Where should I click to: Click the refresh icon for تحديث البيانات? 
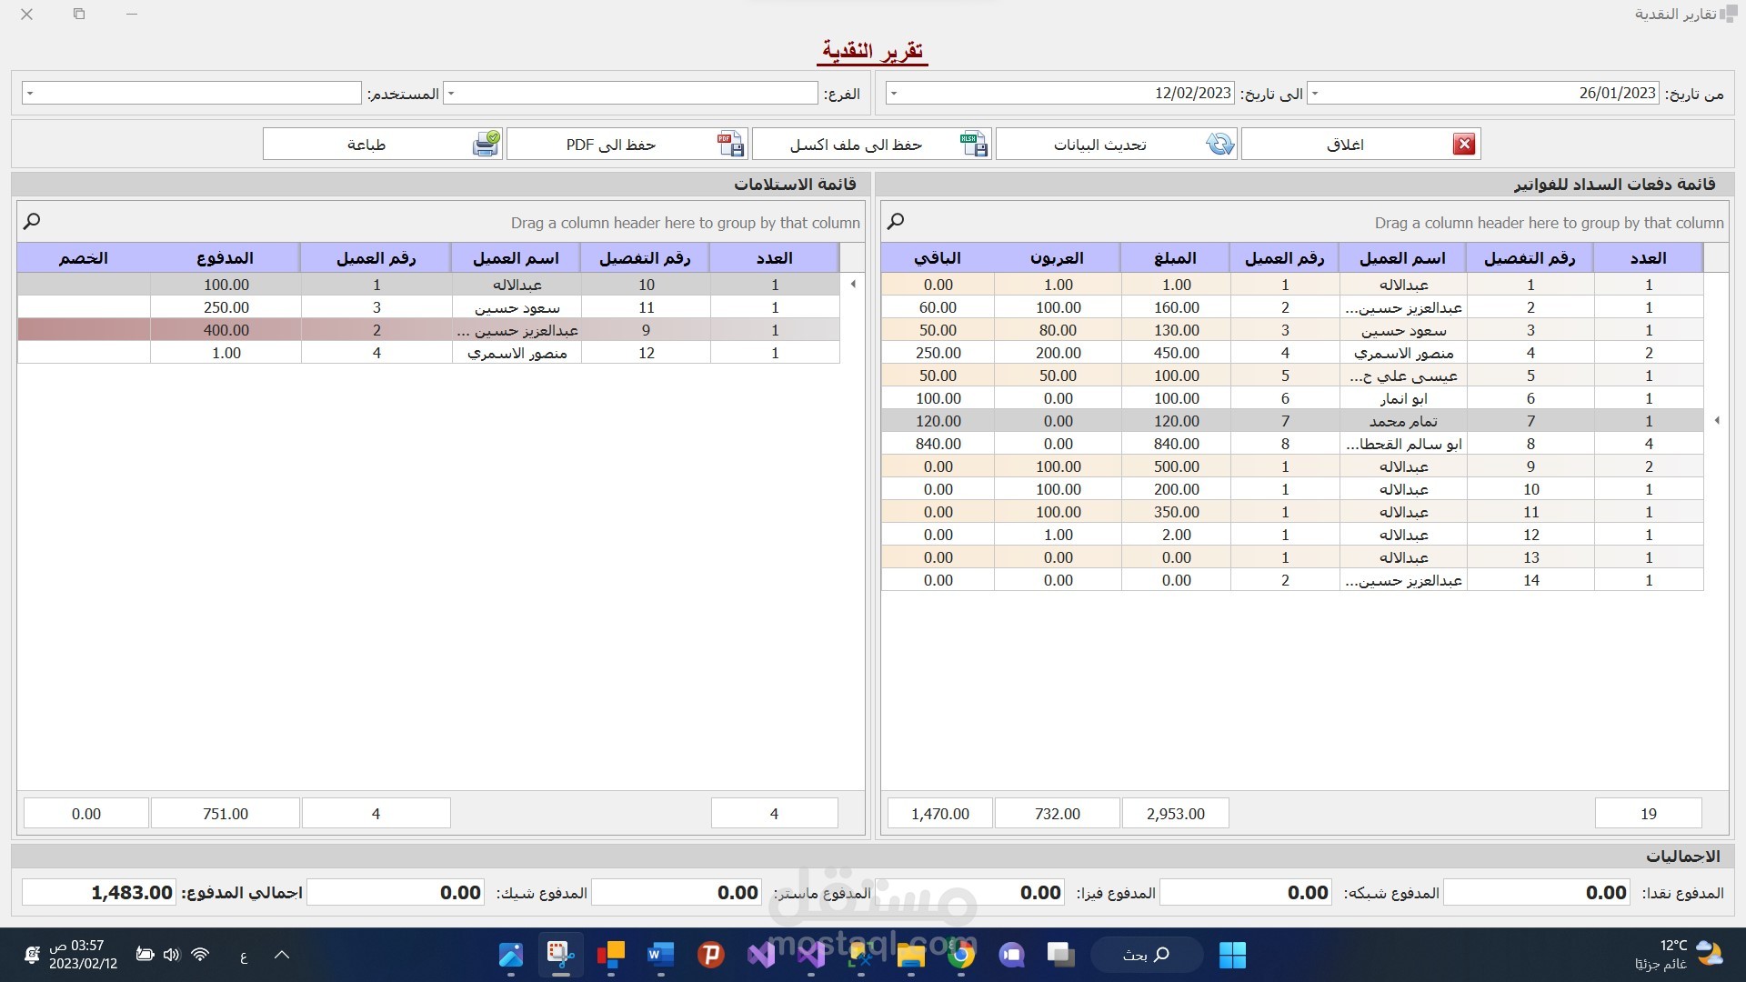coord(1219,144)
